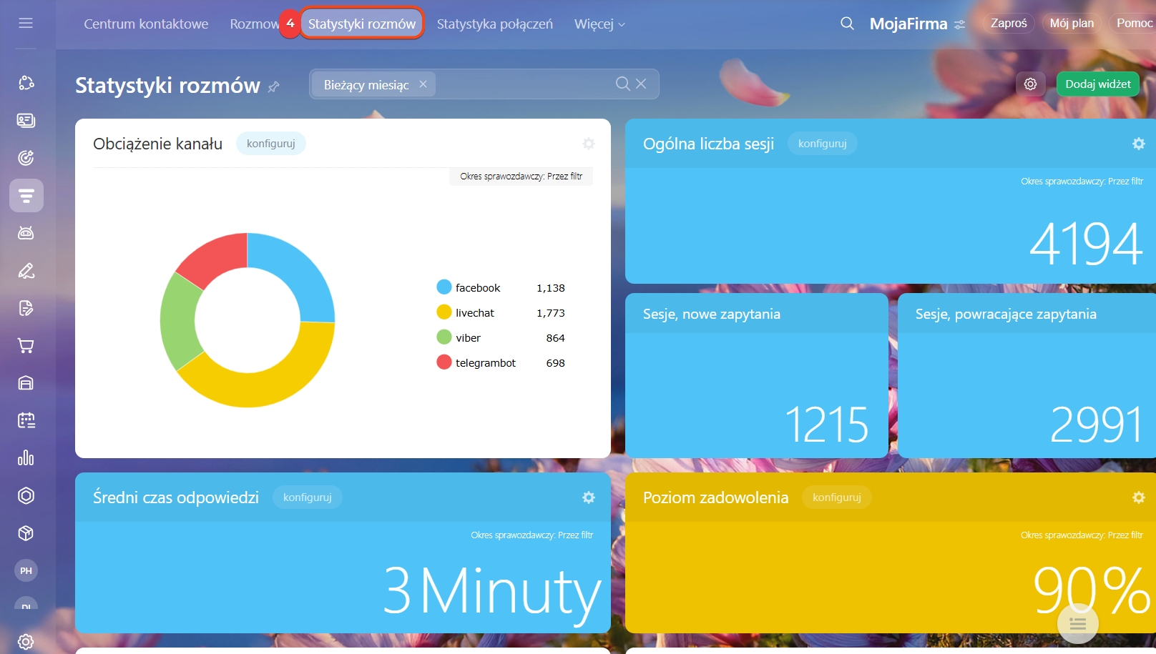Click the telegrambot legend label

[x=486, y=363]
